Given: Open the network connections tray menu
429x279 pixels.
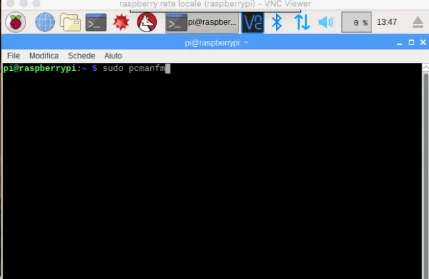Looking at the screenshot, I should click(x=302, y=22).
